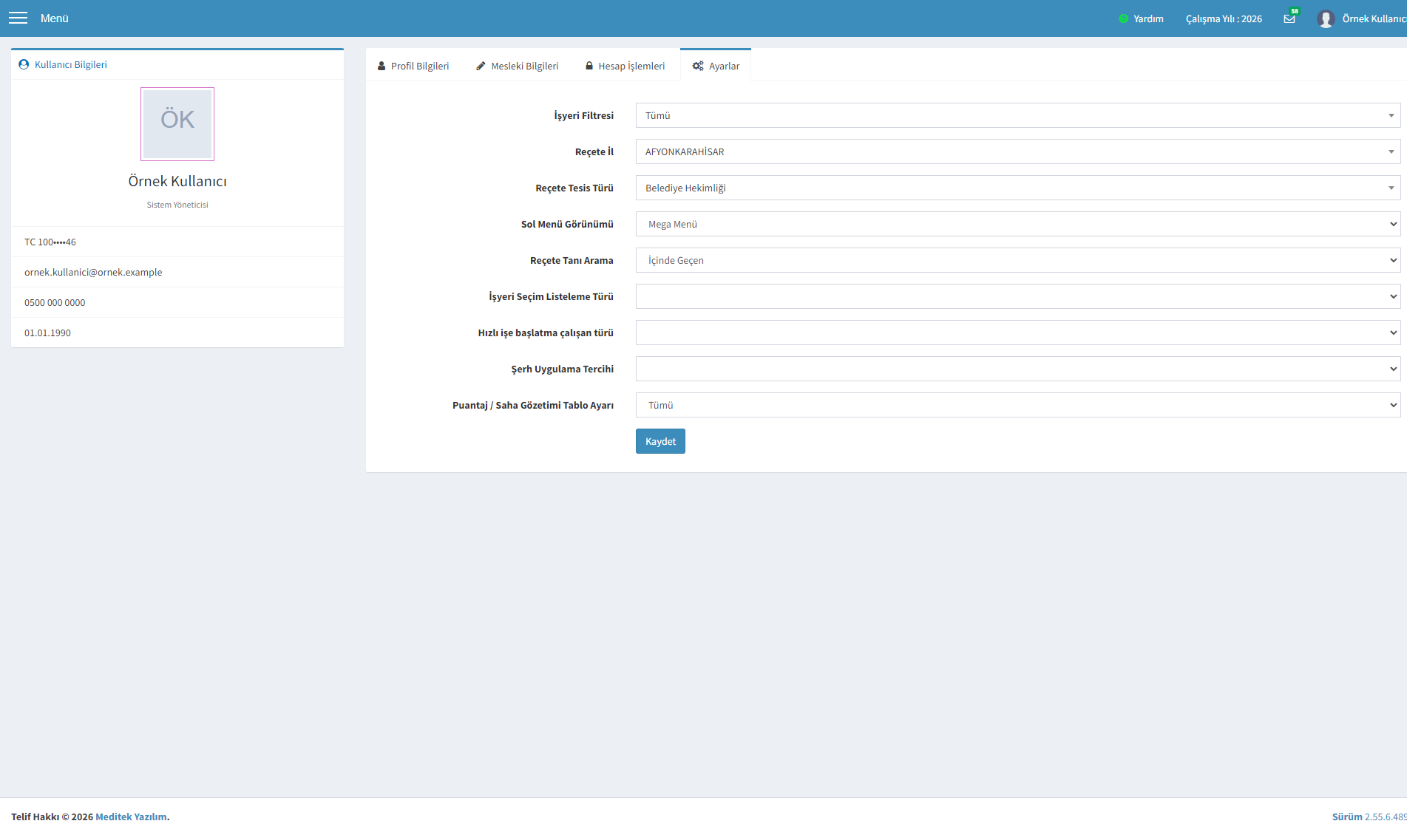
Task: Open the Şerh Uygulama Tercihi dropdown
Action: 1018,369
